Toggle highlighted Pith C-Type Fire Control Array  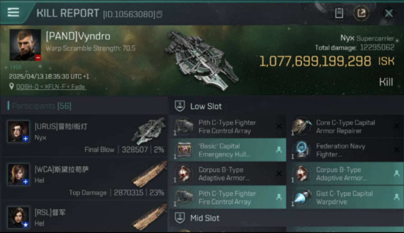[227, 198]
